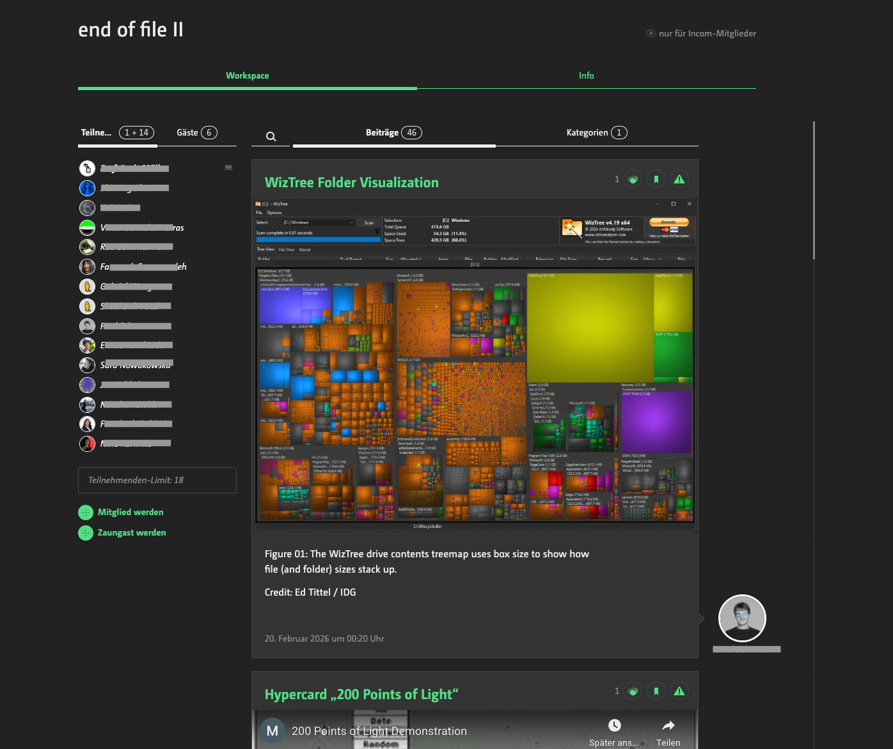Open the WizTree Folder Visualization title link
Screen dimensions: 893x749
tap(352, 183)
